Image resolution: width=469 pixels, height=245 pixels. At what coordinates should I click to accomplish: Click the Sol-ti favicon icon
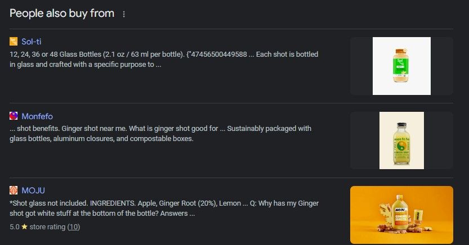pos(14,42)
